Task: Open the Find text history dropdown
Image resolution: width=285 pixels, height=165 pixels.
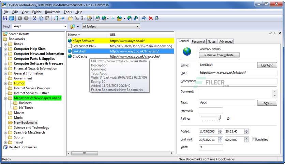Action: [65, 26]
